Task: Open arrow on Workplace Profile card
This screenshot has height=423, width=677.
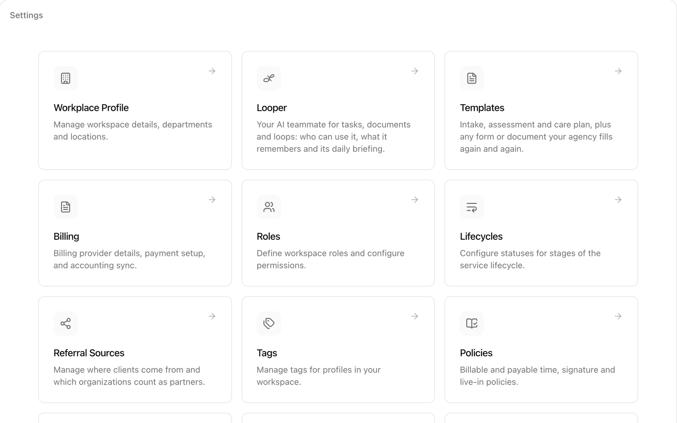Action: click(x=212, y=71)
